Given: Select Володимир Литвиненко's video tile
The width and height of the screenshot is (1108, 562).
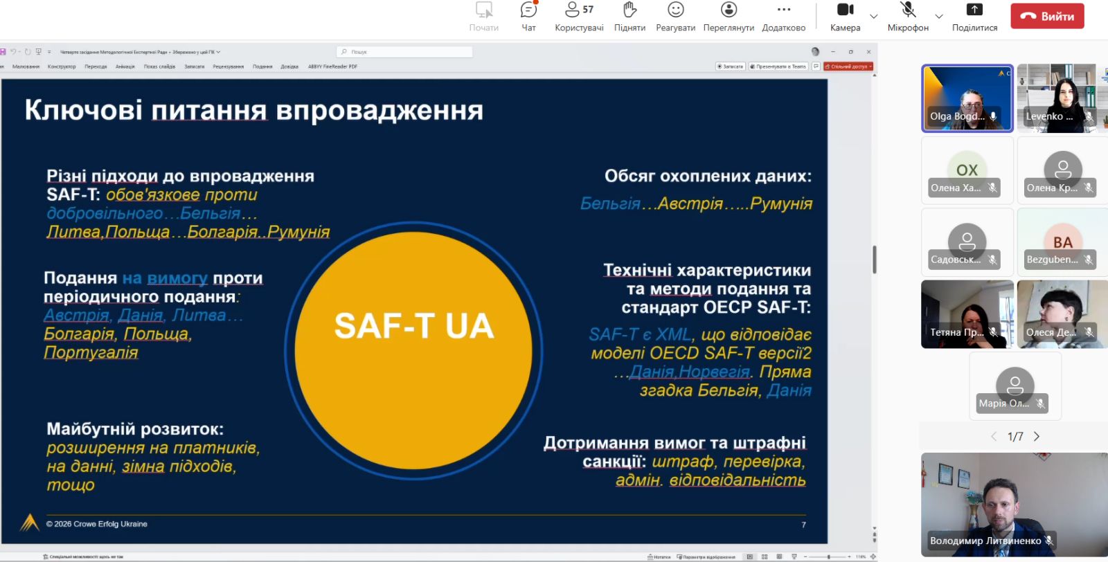Looking at the screenshot, I should click(1015, 505).
